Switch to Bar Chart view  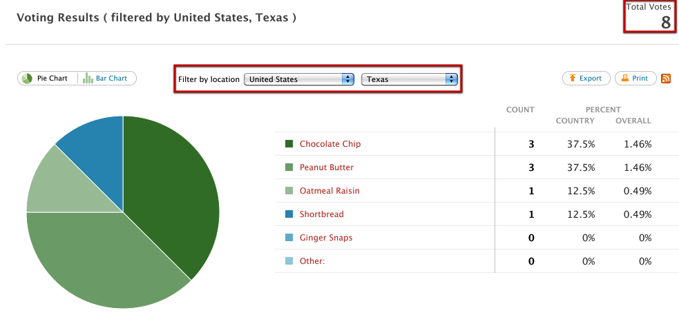[111, 79]
